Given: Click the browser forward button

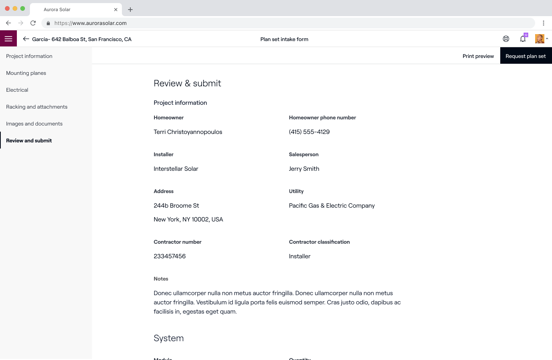Looking at the screenshot, I should pyautogui.click(x=21, y=23).
